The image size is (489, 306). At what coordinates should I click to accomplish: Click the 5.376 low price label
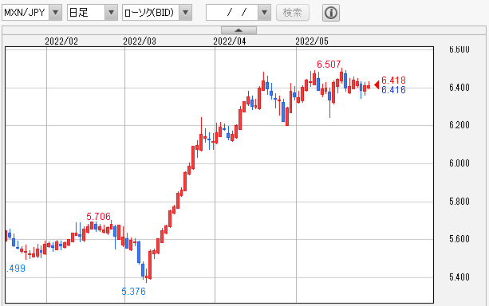[x=133, y=292]
